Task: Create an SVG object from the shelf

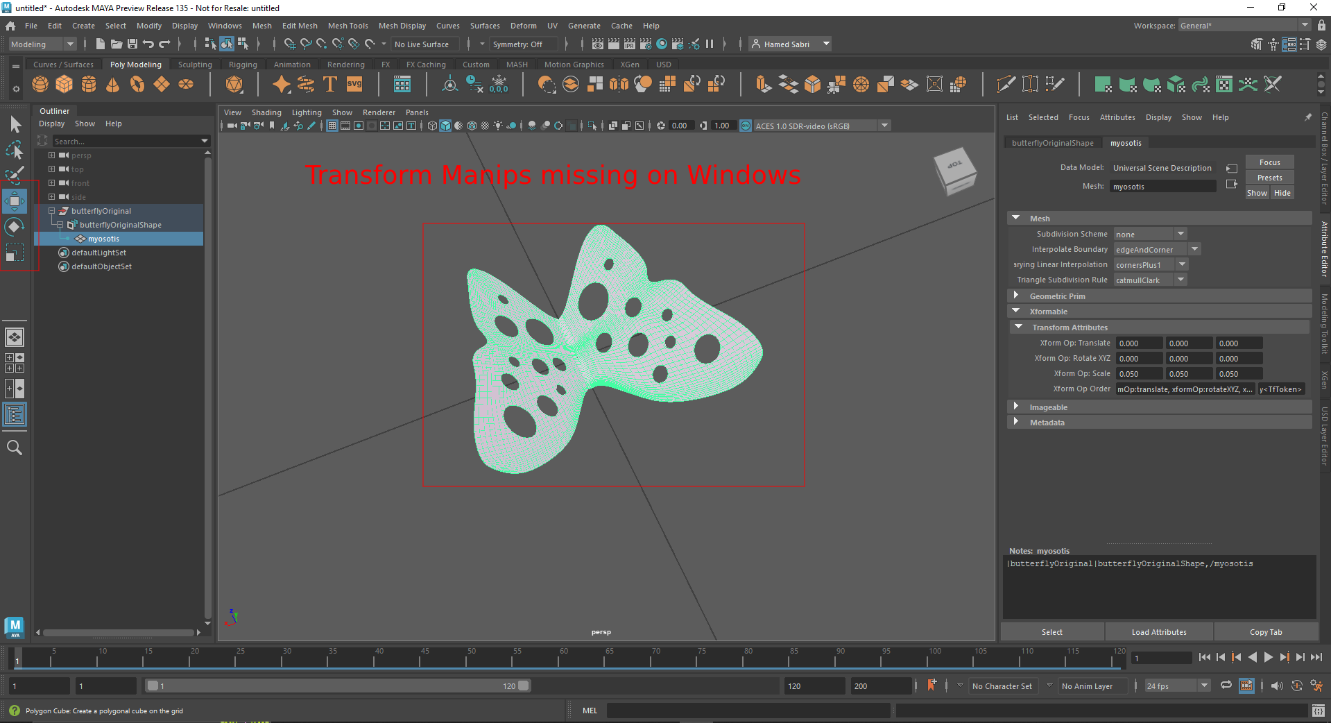Action: (x=354, y=84)
